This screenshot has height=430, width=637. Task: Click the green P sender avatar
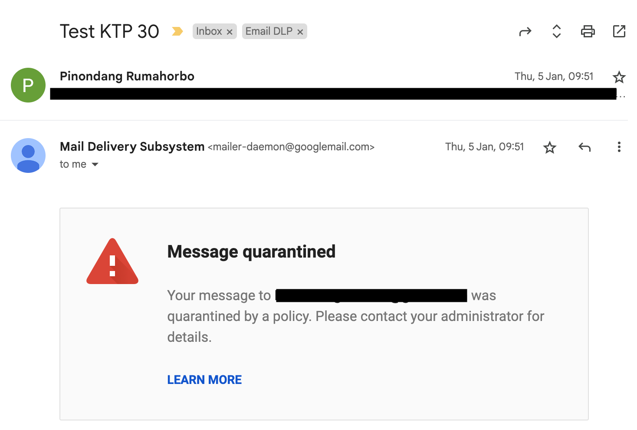click(28, 85)
